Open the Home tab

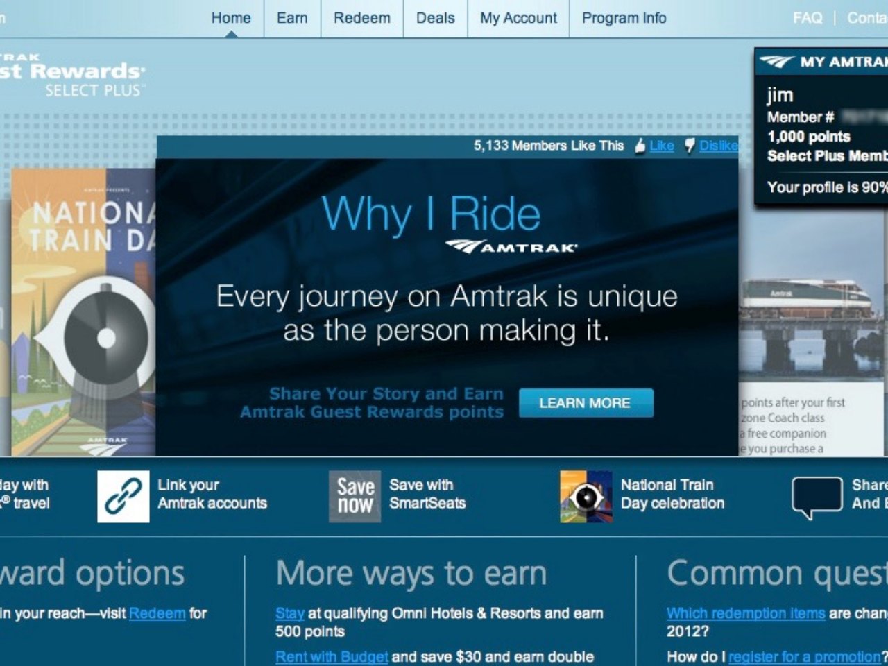pyautogui.click(x=231, y=18)
